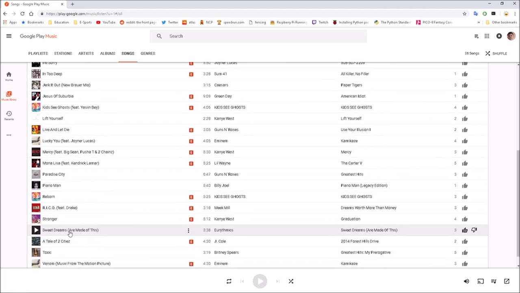Thumbs up Paradise City

[x=465, y=175]
